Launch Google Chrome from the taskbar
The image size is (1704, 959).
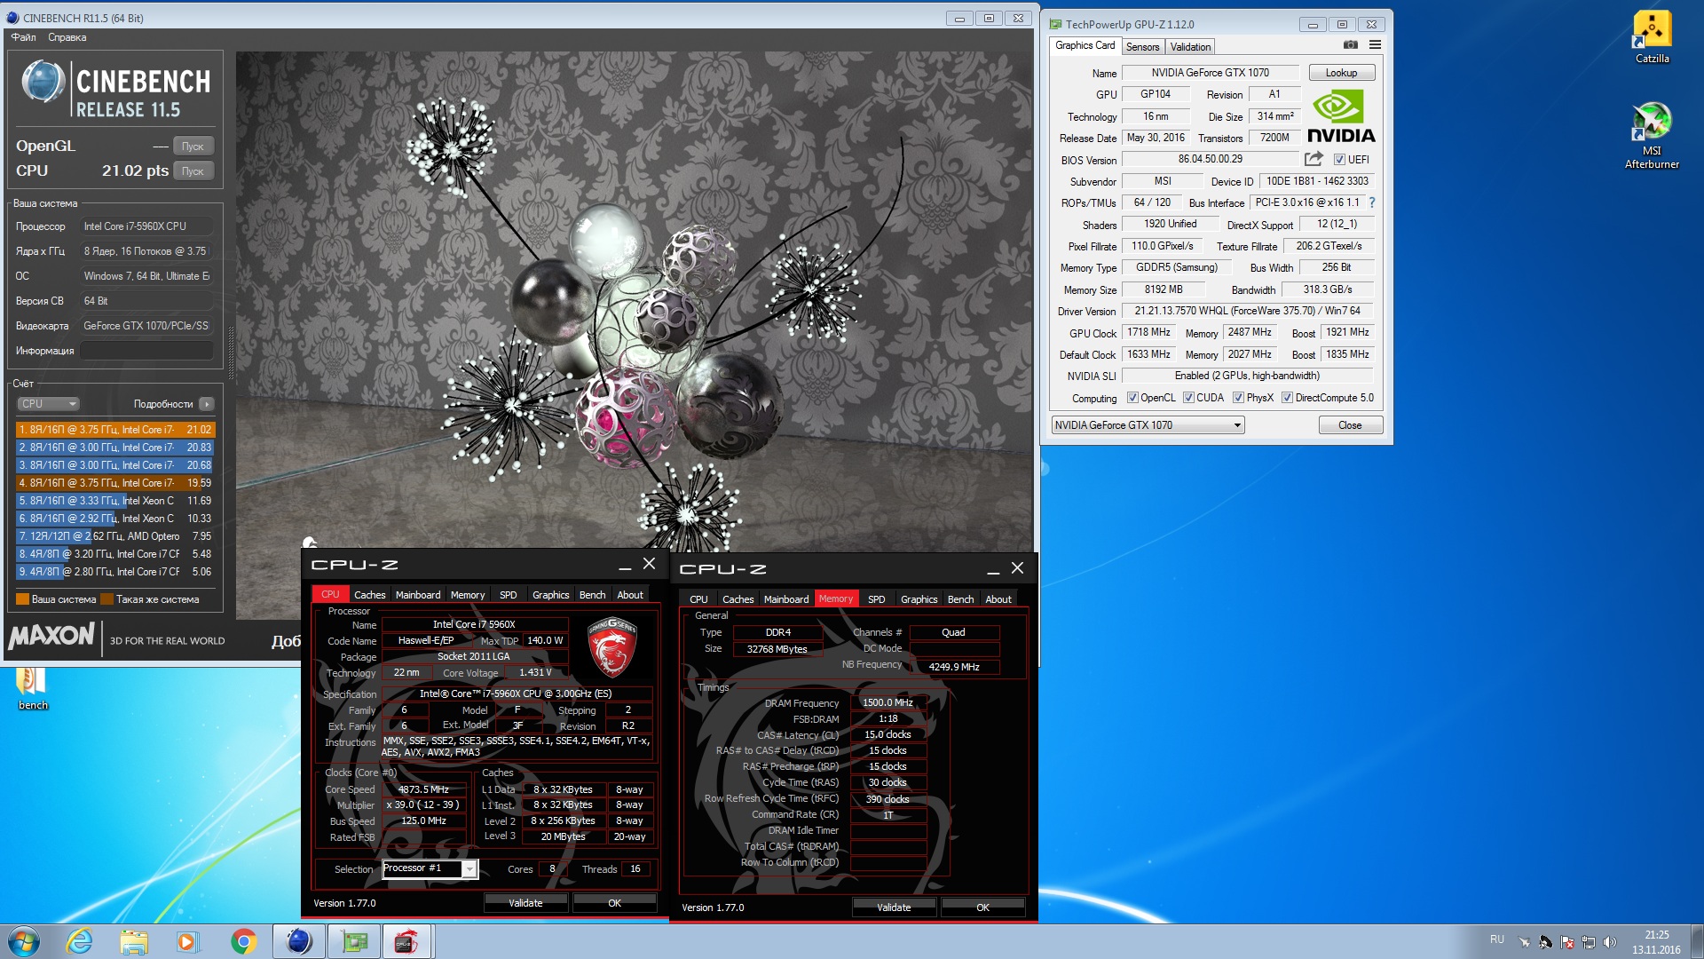point(243,941)
